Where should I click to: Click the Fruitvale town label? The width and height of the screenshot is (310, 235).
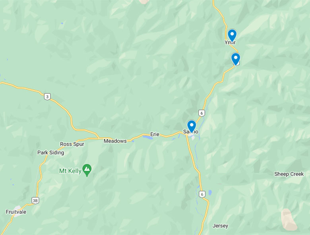(x=16, y=212)
